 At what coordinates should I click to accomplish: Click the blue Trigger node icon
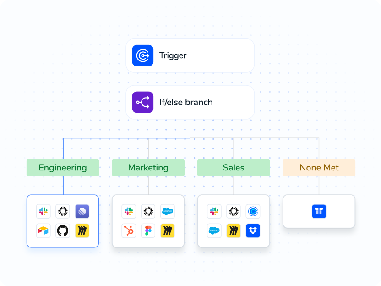point(142,55)
